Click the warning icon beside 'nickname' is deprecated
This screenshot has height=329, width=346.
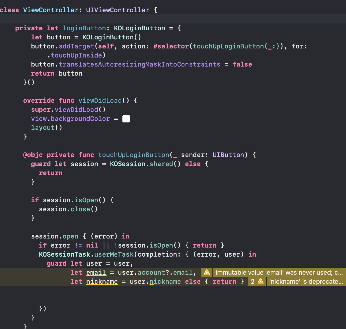tap(261, 282)
